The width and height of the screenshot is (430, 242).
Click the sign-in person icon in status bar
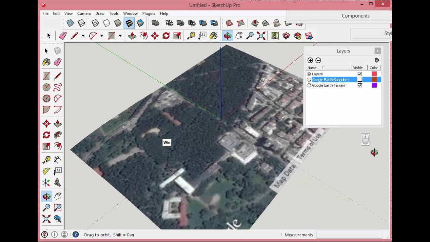[x=64, y=235]
